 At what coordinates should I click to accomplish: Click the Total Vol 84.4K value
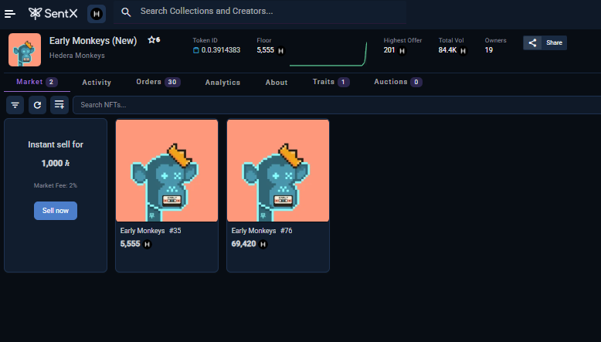tap(447, 50)
